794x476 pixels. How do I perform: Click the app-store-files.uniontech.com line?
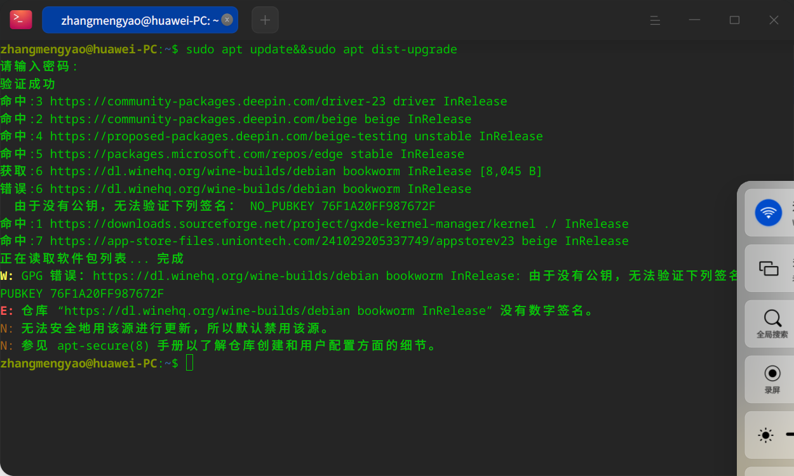point(314,241)
